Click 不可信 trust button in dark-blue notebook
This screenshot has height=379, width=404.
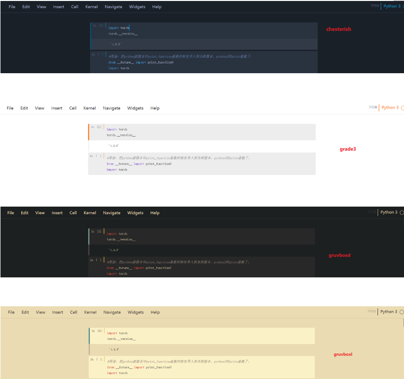[x=375, y=6]
